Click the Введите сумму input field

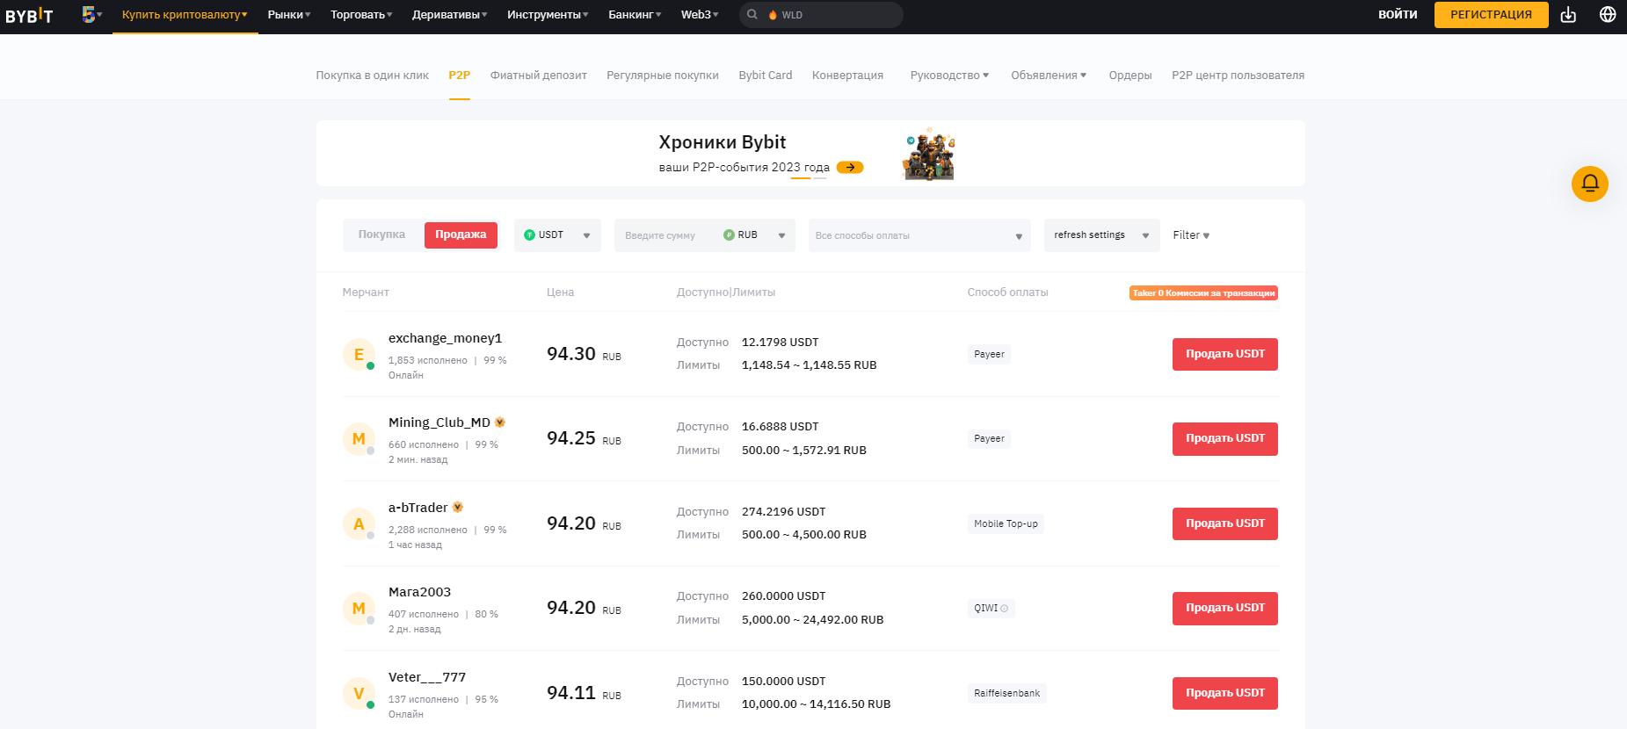tap(665, 235)
